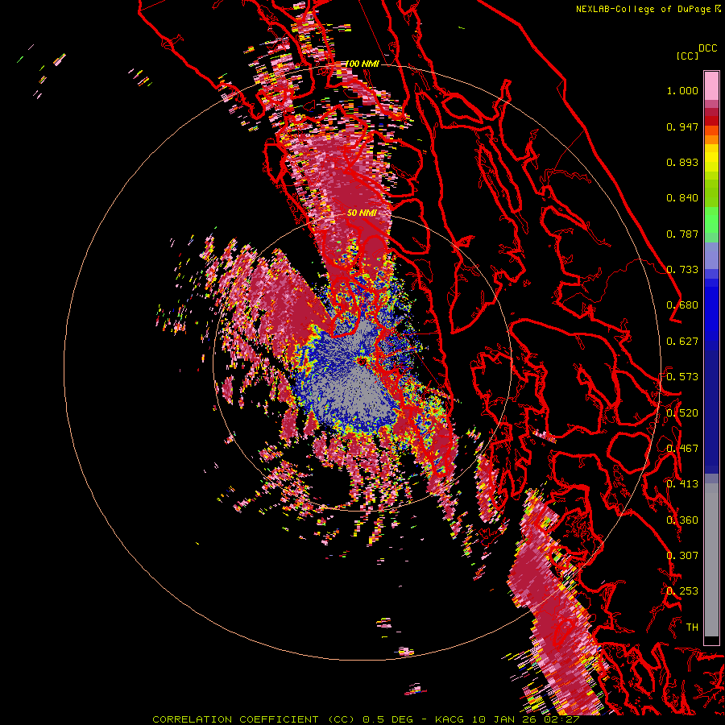Image resolution: width=725 pixels, height=725 pixels.
Task: Click the radar site marker at map center
Action: tap(361, 360)
